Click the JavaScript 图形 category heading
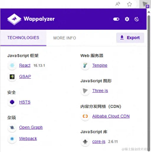This screenshot has width=151, height=152. (x=96, y=81)
